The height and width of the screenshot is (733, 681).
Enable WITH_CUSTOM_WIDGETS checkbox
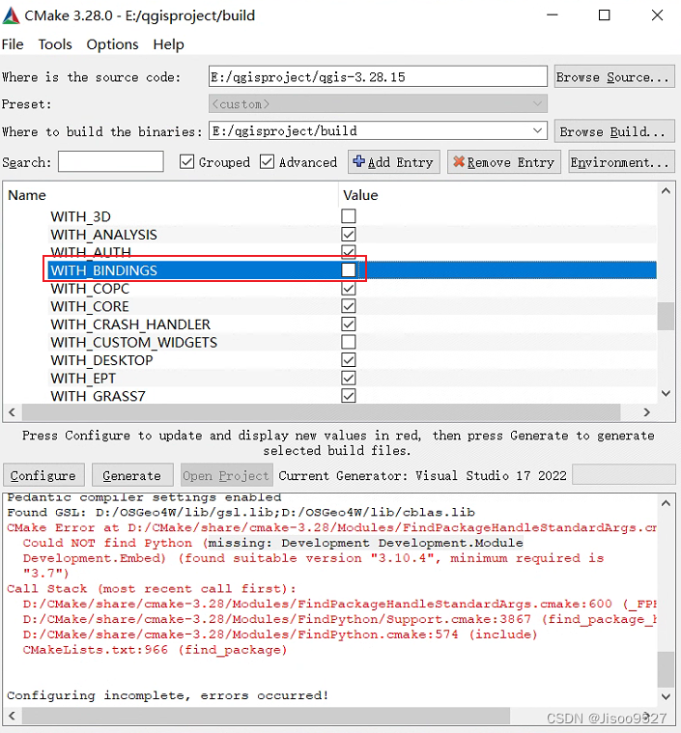click(349, 342)
